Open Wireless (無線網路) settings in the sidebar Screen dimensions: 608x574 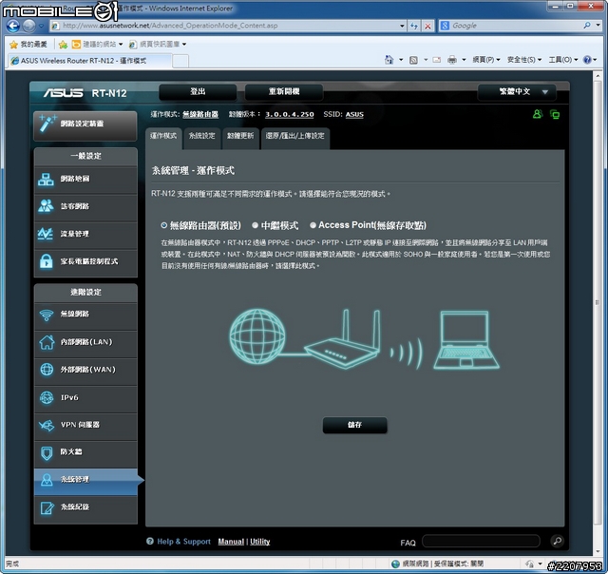tap(85, 315)
